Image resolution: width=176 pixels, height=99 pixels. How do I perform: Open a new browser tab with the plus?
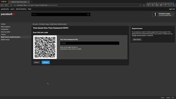(32, 2)
